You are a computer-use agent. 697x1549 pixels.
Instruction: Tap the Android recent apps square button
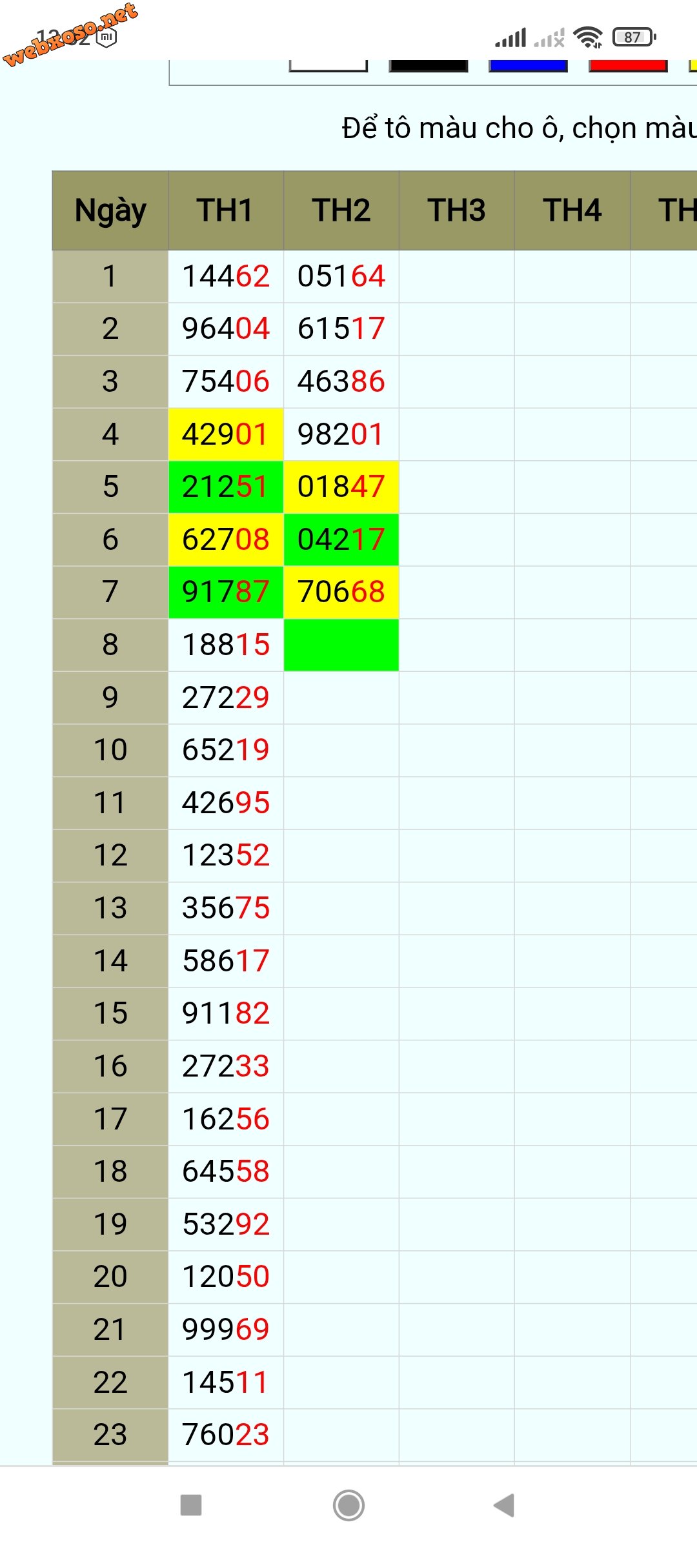tap(191, 1505)
